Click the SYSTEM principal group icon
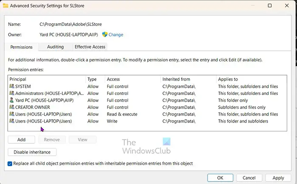Image resolution: width=297 pixels, height=184 pixels. (x=12, y=86)
